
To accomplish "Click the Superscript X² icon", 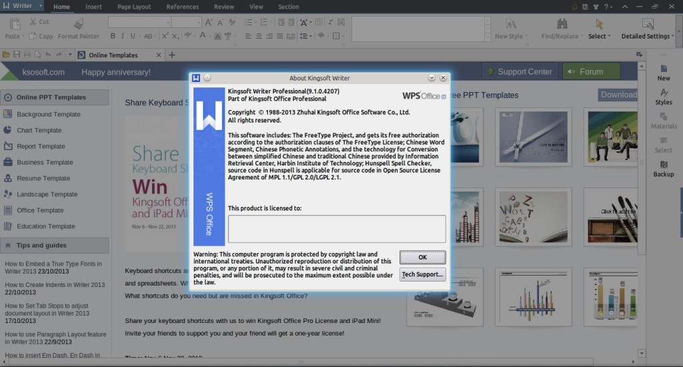I will click(165, 36).
